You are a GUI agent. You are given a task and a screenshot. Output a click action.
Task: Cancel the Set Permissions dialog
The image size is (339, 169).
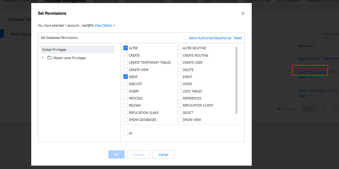[x=164, y=155]
